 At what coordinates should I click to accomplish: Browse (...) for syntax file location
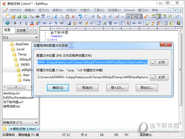pos(152,77)
